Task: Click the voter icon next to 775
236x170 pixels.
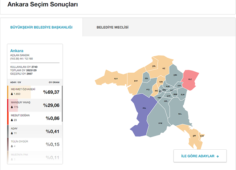Action: coord(12,107)
